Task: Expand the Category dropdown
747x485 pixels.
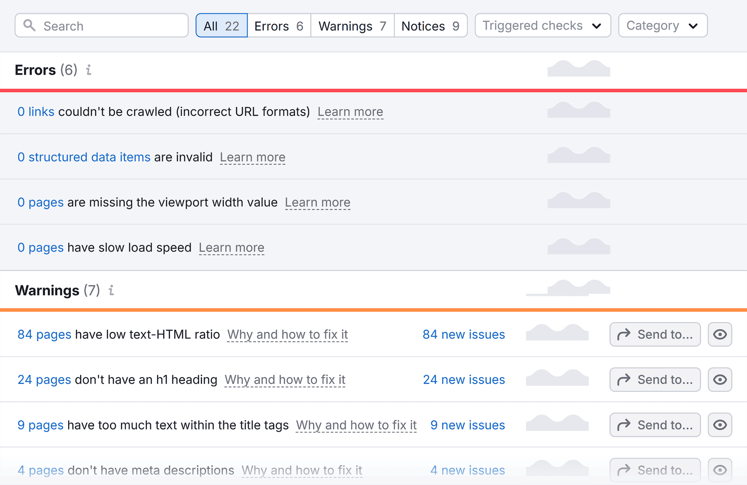Action: click(662, 26)
